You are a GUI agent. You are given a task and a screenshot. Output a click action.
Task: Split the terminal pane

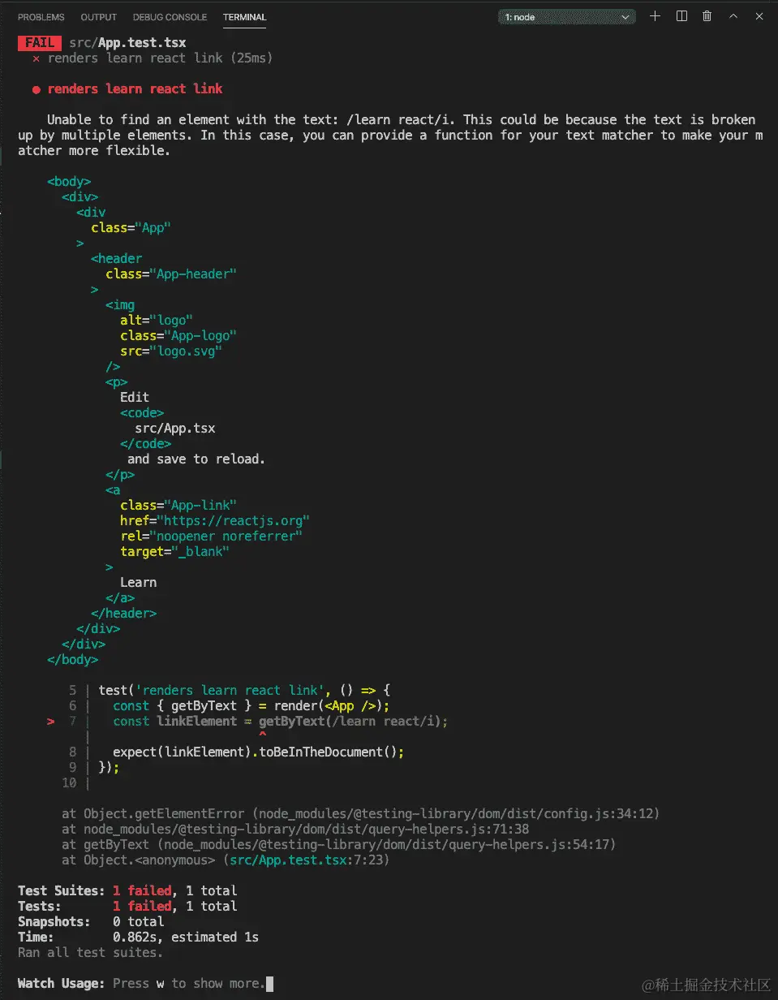click(681, 16)
